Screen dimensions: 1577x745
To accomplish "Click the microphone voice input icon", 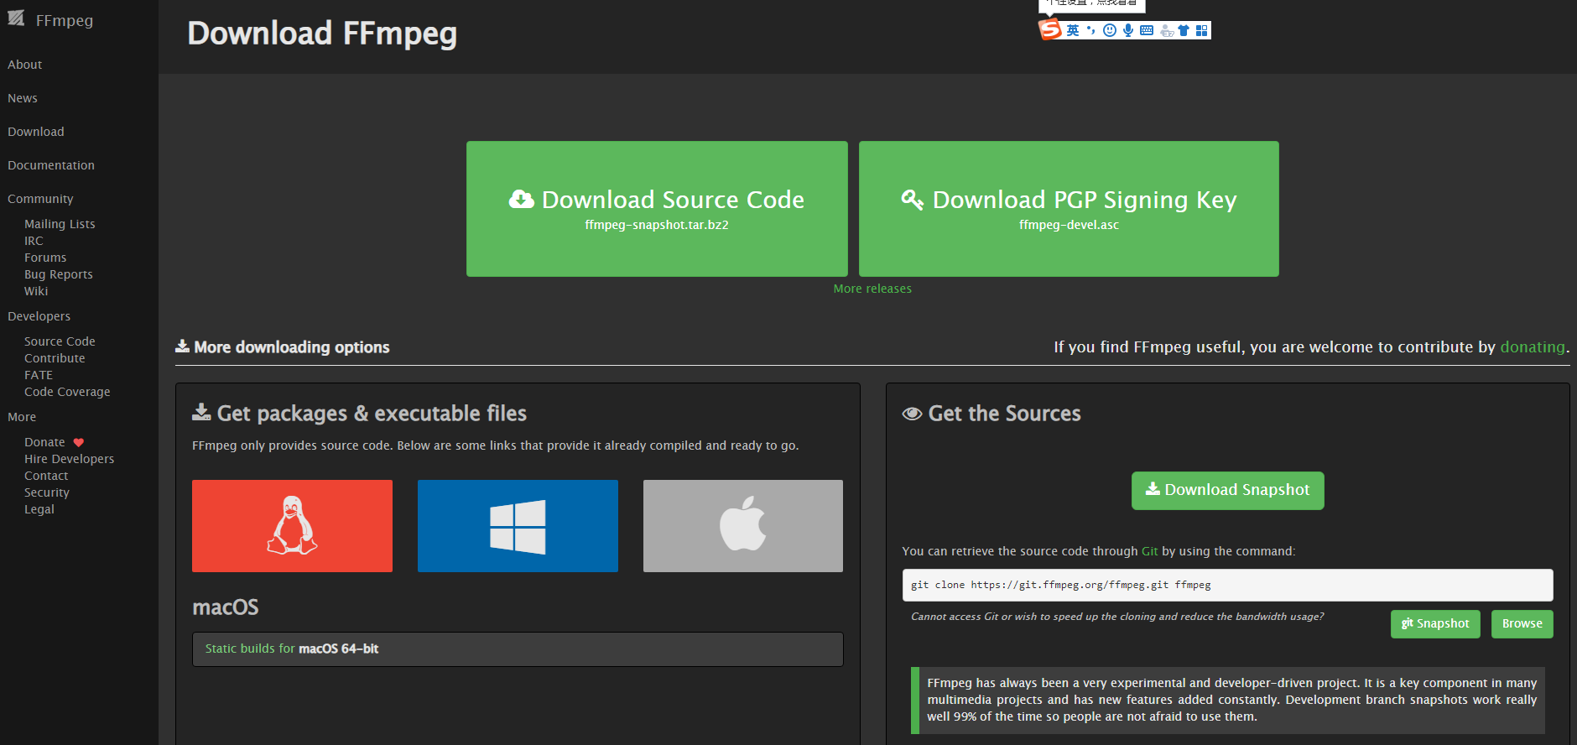I will tap(1128, 30).
